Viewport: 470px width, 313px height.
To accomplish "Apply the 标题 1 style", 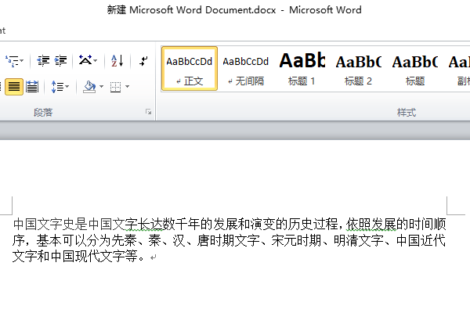I will (x=302, y=69).
